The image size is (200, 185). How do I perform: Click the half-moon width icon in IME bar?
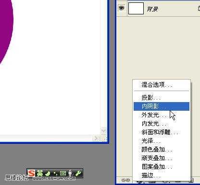(48, 173)
